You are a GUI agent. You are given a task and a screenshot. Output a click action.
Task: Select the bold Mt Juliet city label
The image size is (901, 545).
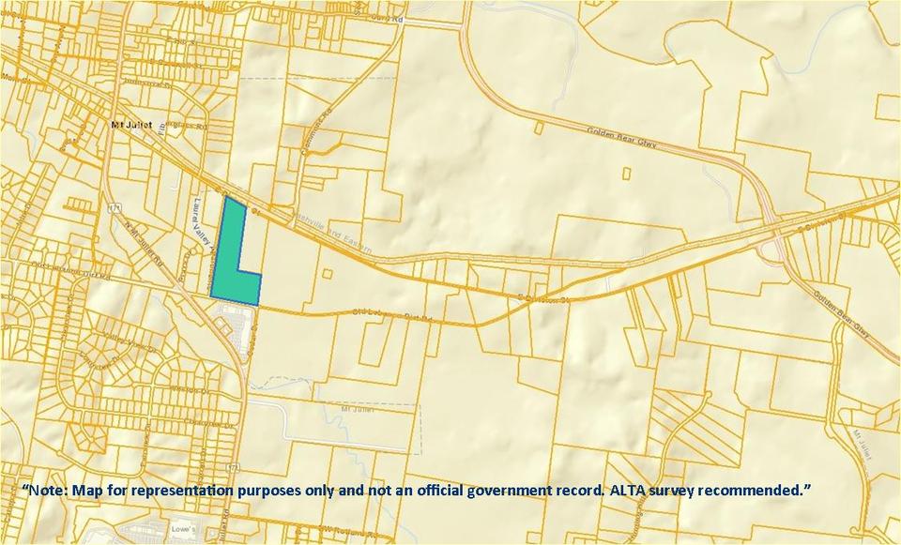tap(131, 124)
